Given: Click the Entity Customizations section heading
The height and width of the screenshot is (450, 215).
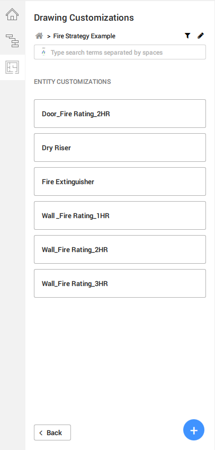Looking at the screenshot, I should [x=73, y=82].
